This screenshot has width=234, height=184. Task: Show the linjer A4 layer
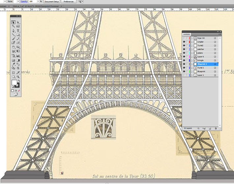point(184,38)
